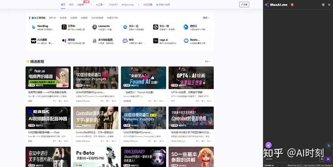This screenshot has height=167, width=333.
Task: Open the Leonardo tool icon
Action: point(94,27)
